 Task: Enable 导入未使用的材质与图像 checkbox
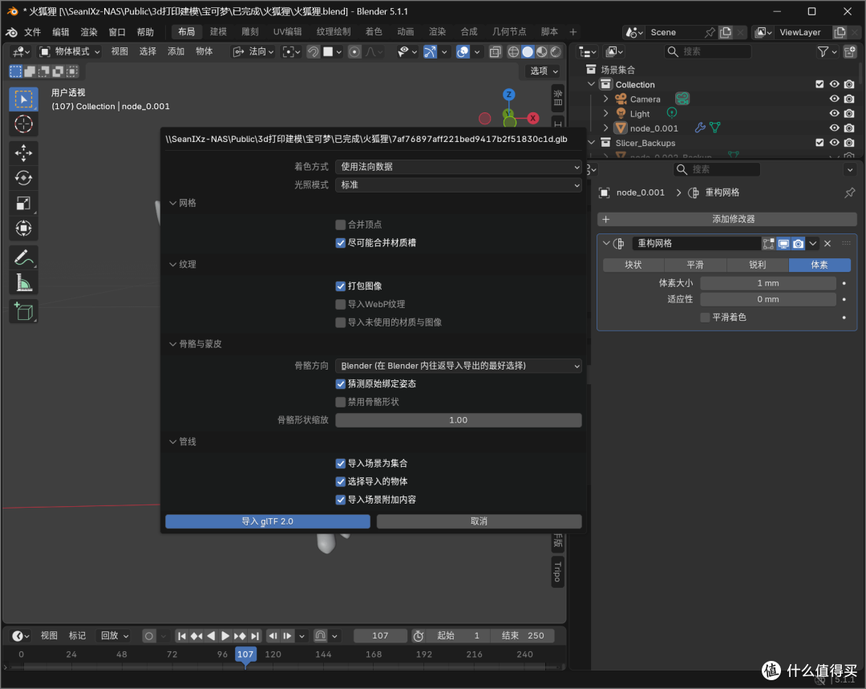point(341,322)
